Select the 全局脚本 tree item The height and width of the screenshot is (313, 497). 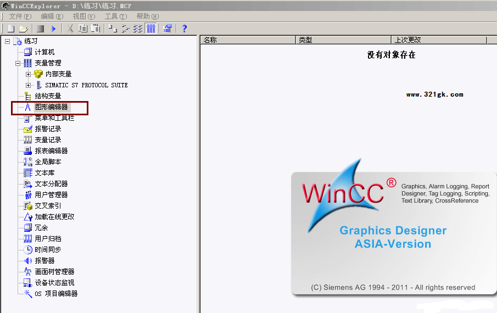(x=48, y=162)
